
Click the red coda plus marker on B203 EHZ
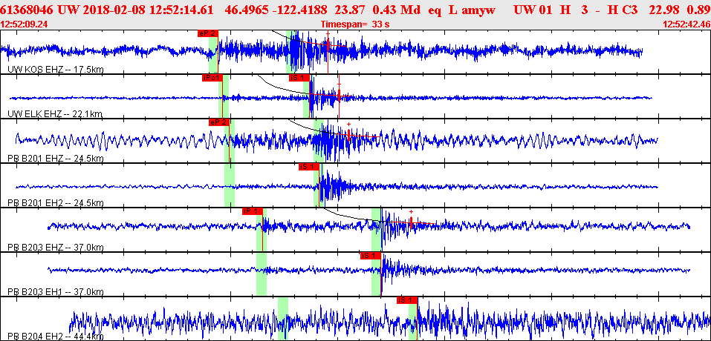coord(412,212)
